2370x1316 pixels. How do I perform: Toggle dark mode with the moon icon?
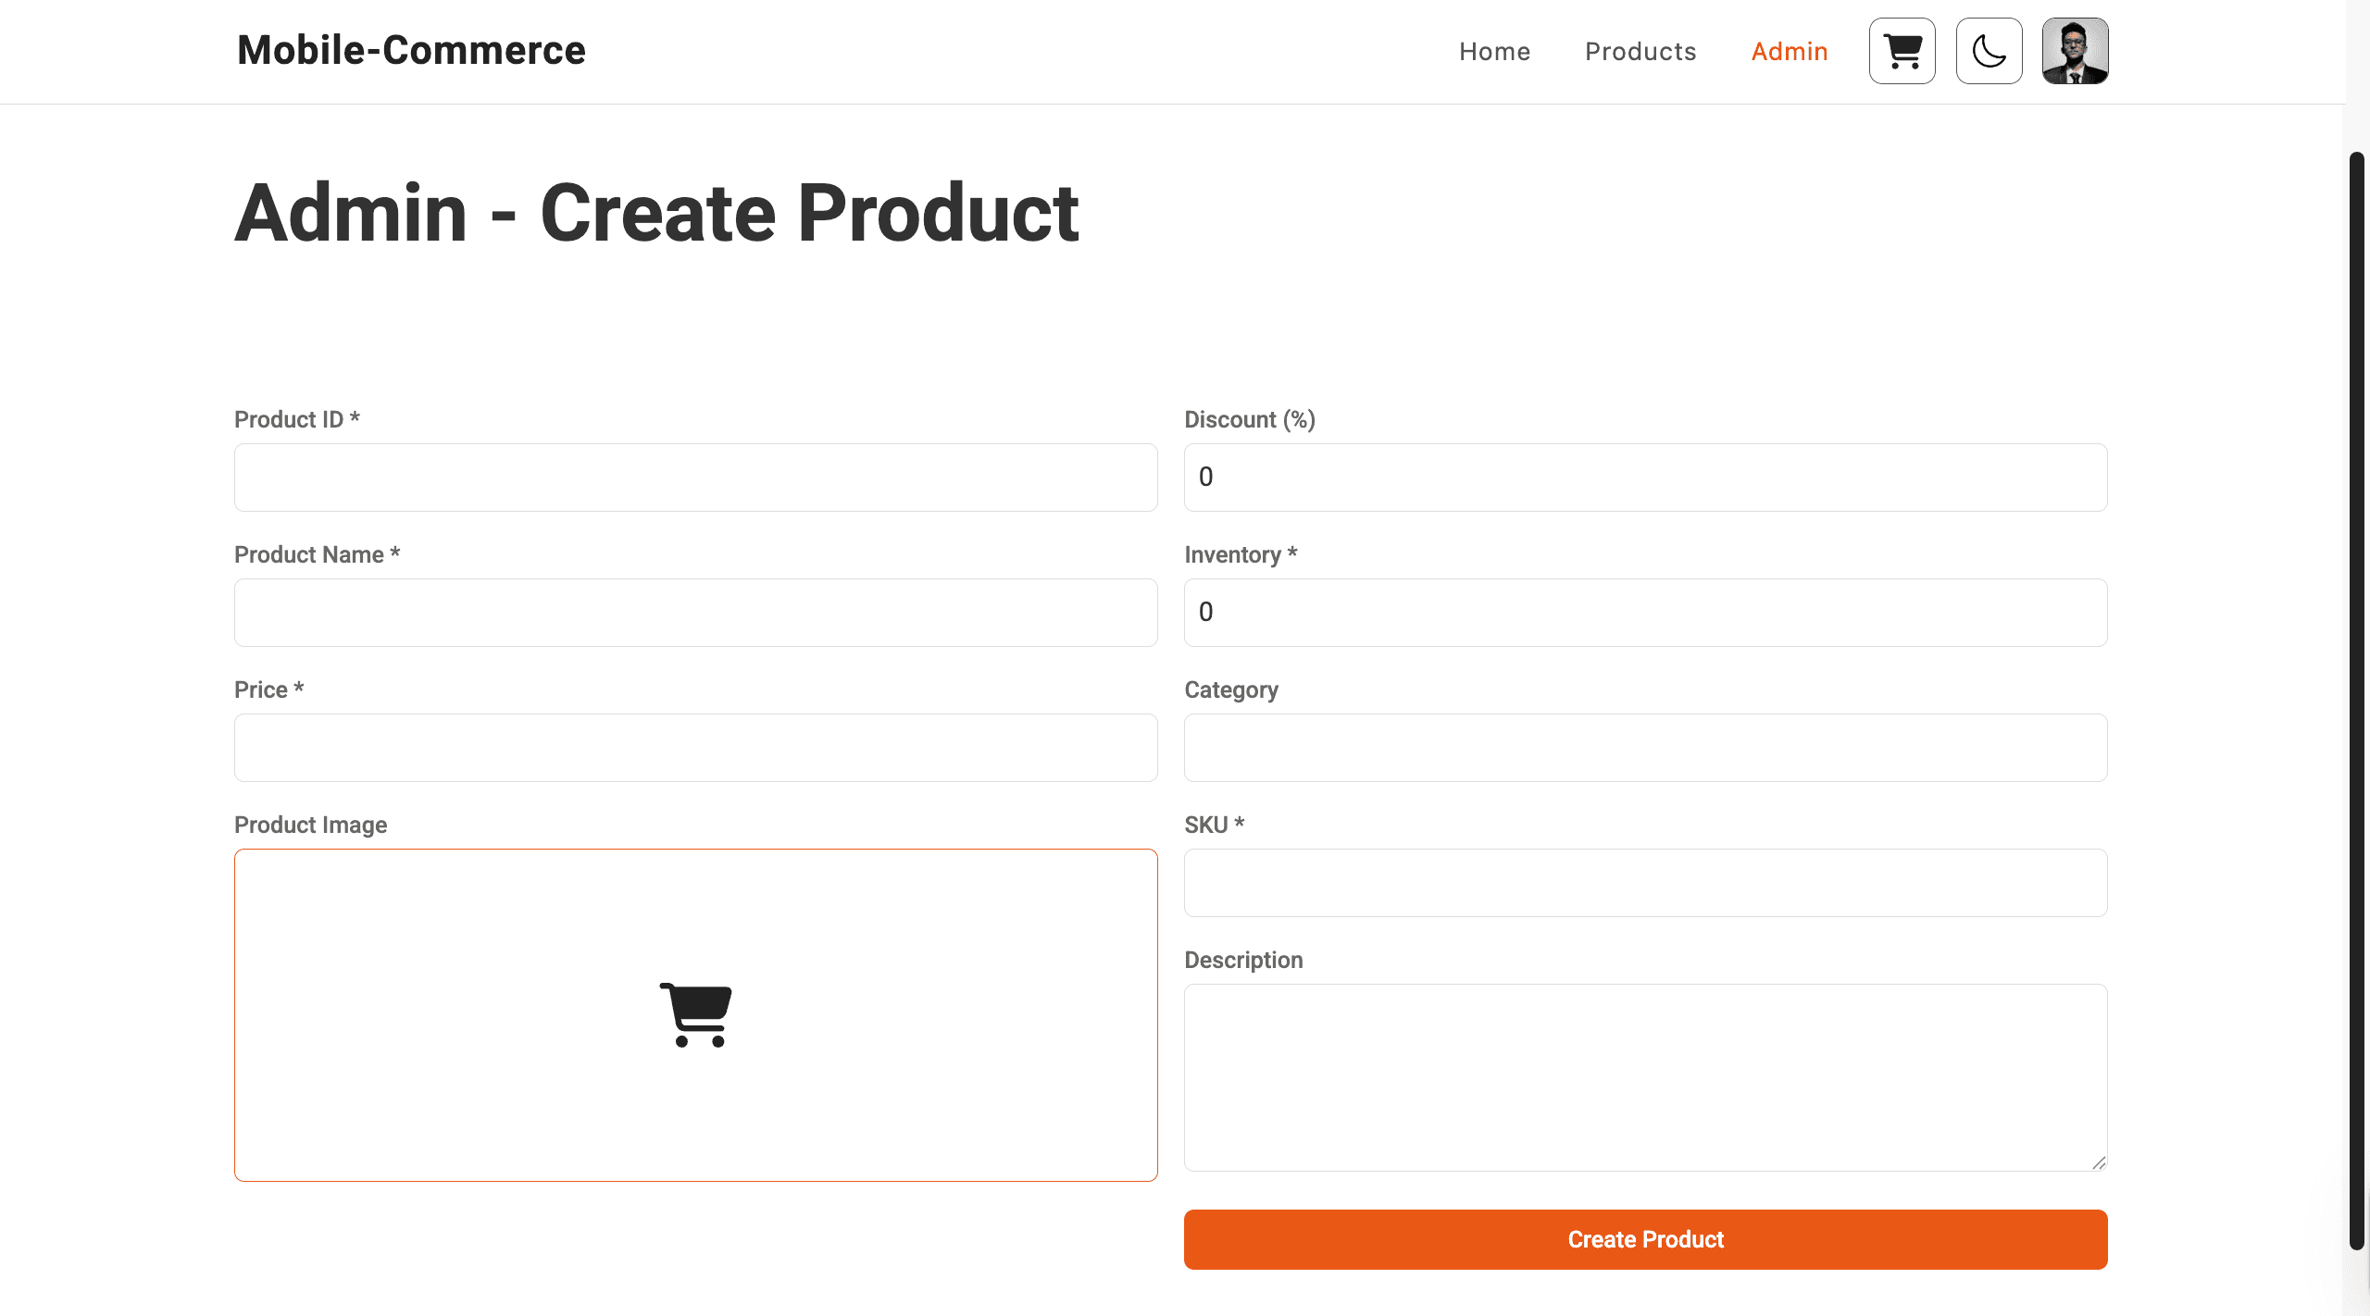1989,51
